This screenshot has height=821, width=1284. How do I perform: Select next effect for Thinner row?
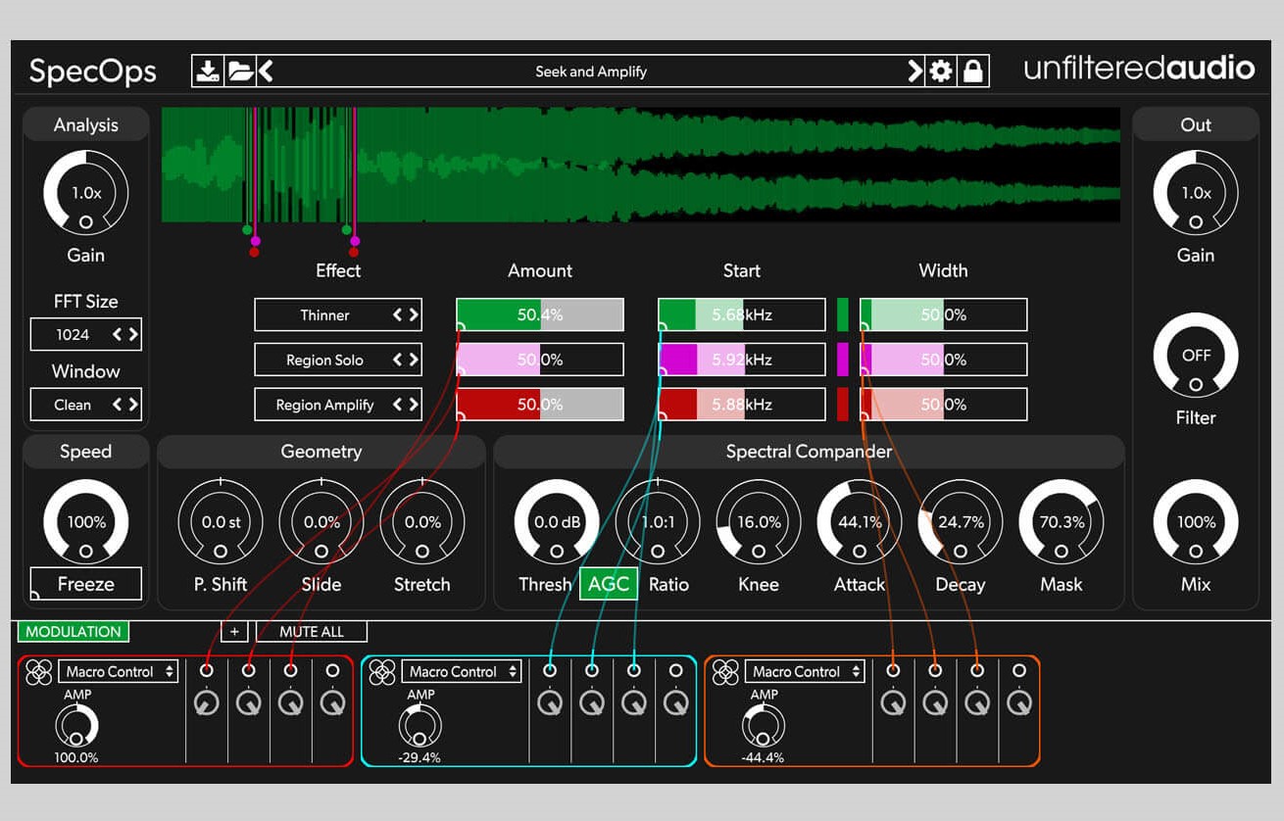point(414,315)
